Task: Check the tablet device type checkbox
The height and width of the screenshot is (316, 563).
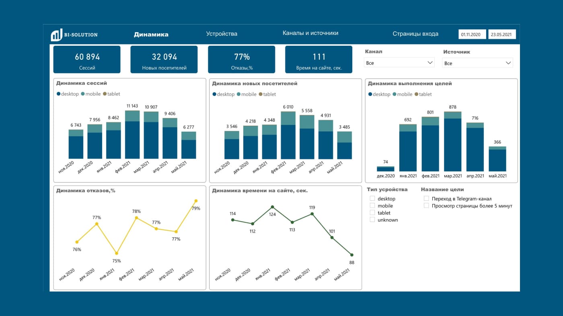Action: click(372, 213)
